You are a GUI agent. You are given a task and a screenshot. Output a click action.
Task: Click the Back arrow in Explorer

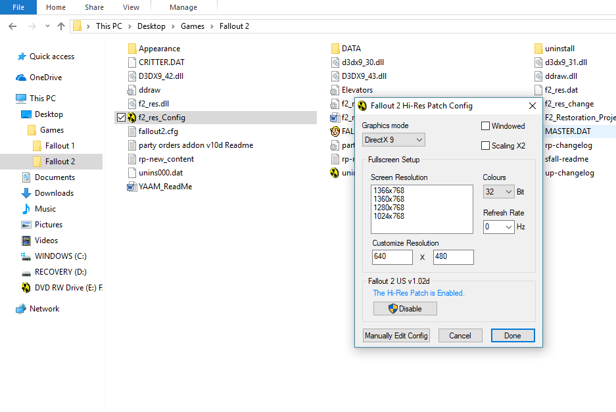[x=12, y=26]
